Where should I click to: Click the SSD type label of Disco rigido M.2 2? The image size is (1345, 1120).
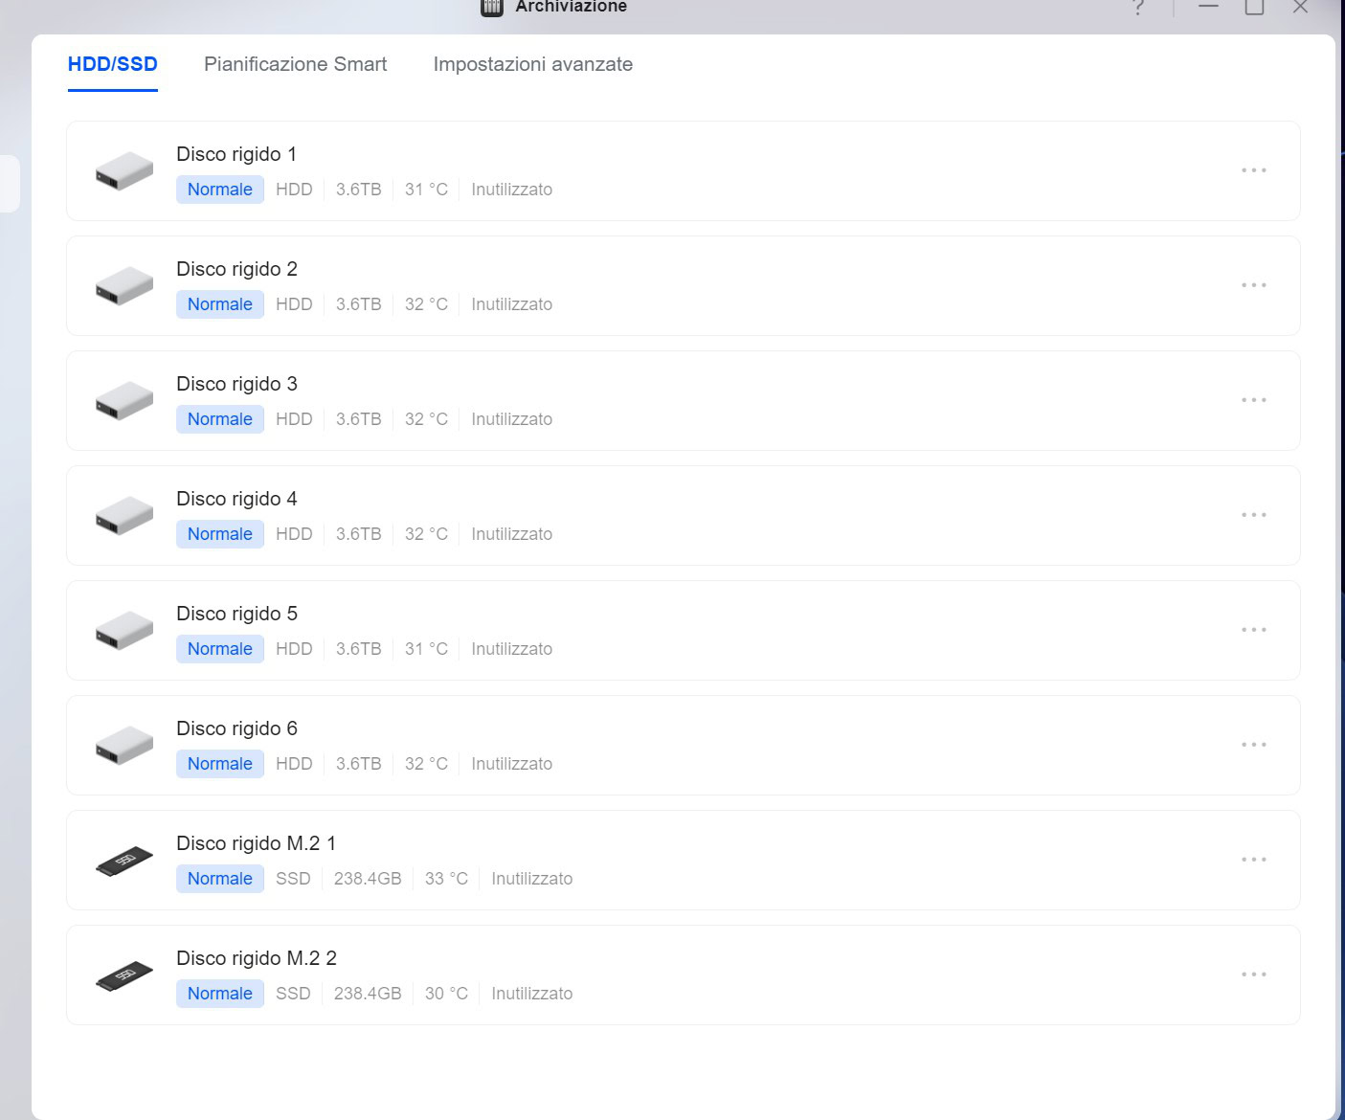(x=293, y=994)
